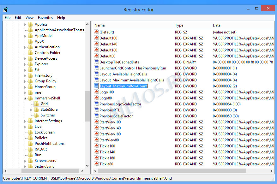Click in the Layout_MaximumRowCount rename field

pyautogui.click(x=125, y=86)
